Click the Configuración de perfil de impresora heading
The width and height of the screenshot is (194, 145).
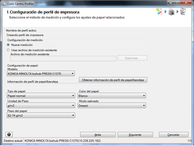43,12
